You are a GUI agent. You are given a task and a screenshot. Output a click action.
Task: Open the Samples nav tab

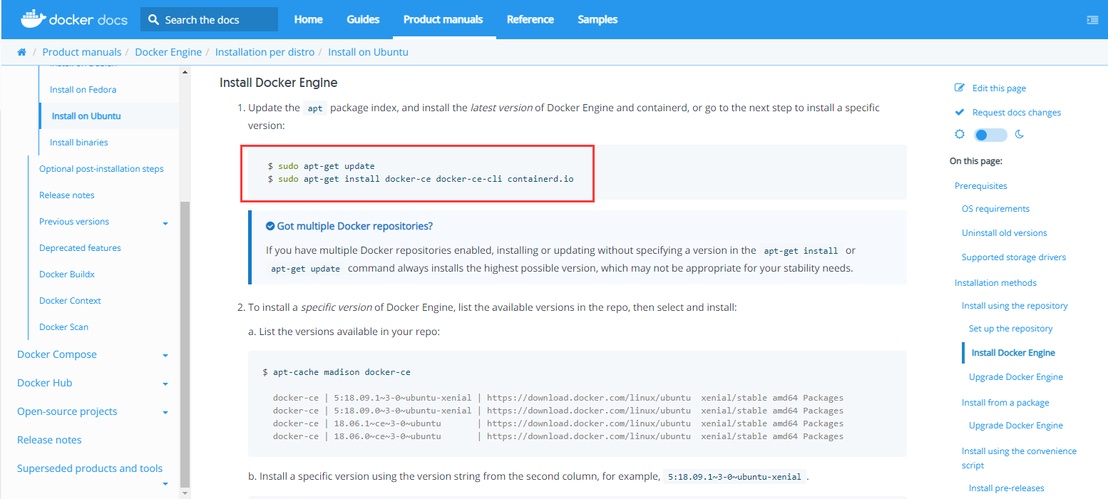click(x=597, y=19)
